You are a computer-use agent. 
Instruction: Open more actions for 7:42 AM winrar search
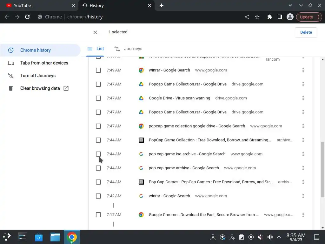point(303,196)
